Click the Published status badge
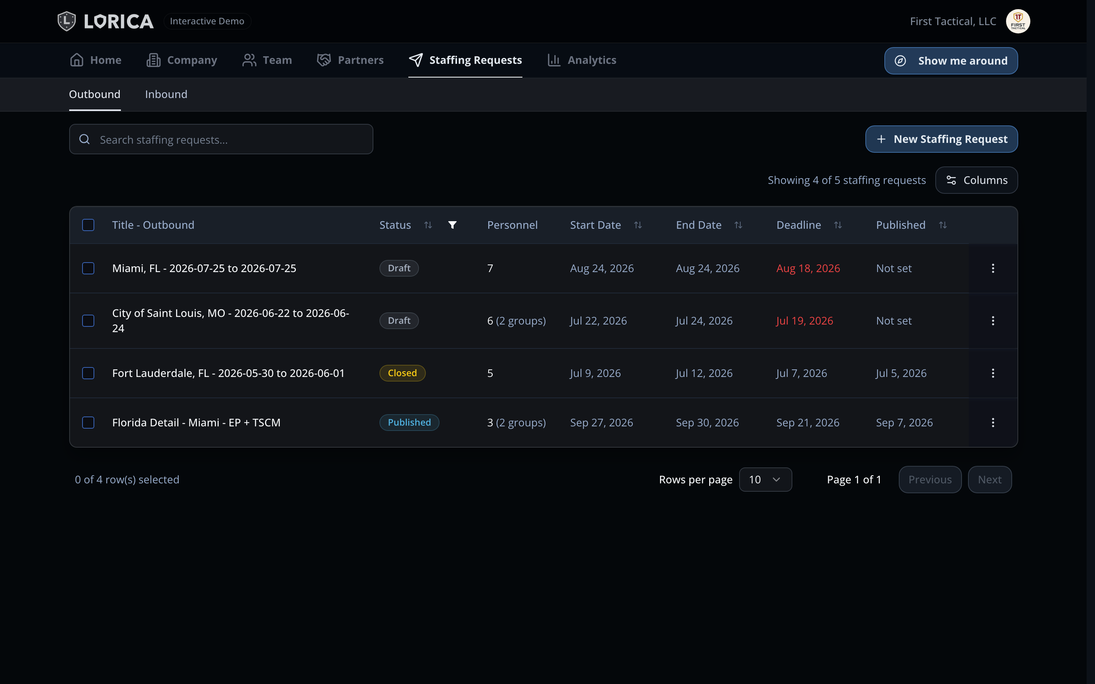This screenshot has height=684, width=1095. pyautogui.click(x=409, y=423)
